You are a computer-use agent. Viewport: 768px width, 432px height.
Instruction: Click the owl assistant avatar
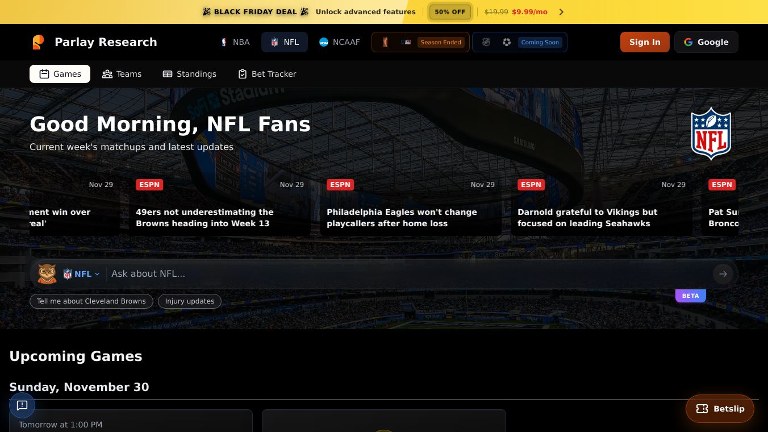pyautogui.click(x=47, y=273)
